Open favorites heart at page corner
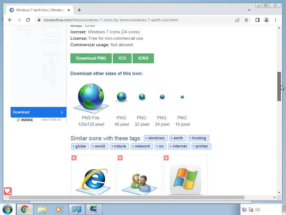 [x=8, y=191]
